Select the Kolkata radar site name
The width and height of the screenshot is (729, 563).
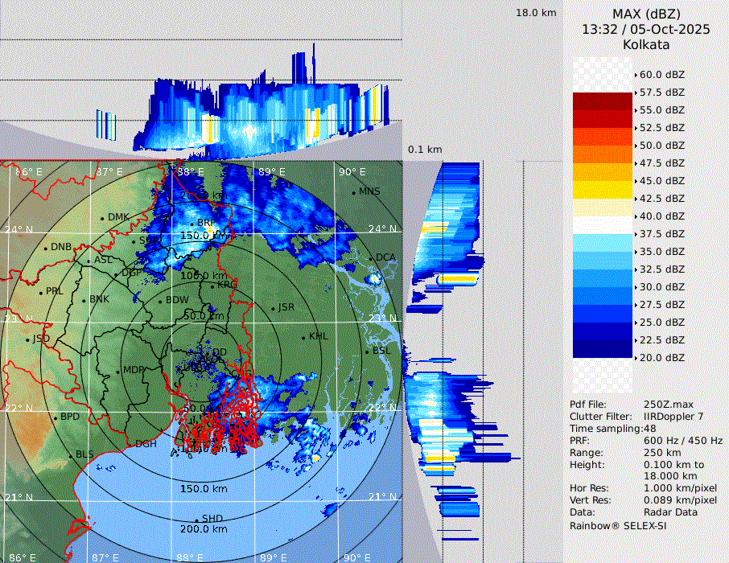click(x=646, y=44)
